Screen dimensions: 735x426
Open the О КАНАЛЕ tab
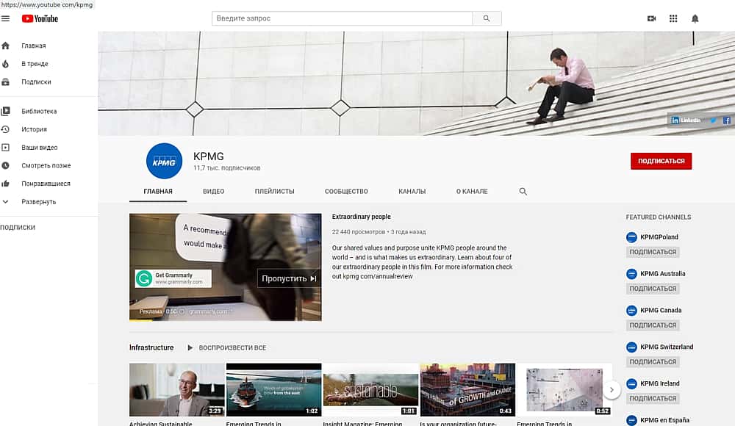pos(471,191)
